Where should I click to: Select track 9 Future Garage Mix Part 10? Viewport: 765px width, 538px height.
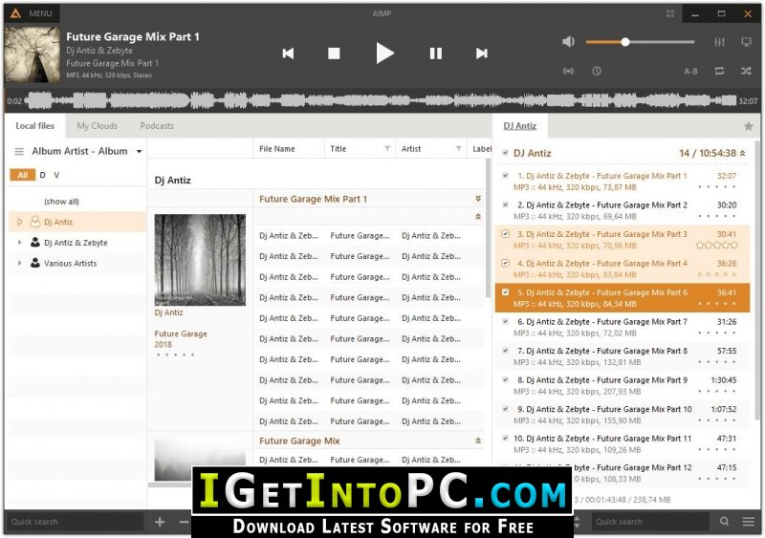[623, 415]
